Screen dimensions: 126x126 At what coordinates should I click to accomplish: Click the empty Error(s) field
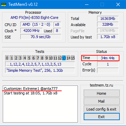click(x=108, y=70)
